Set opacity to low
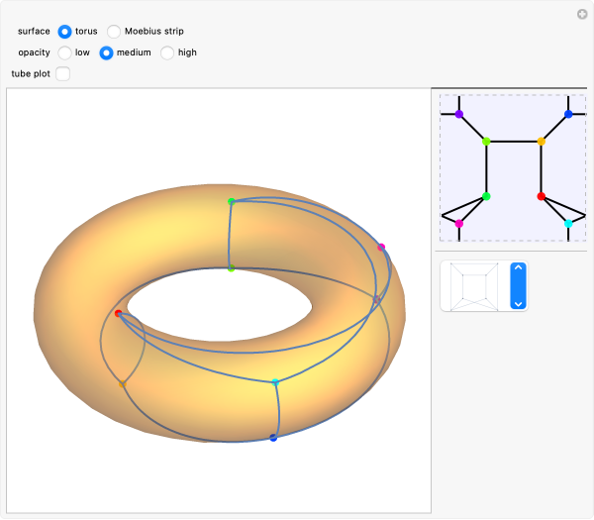This screenshot has height=520, width=594. pos(64,52)
